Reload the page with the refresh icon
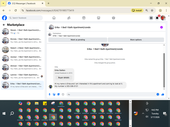The width and height of the screenshot is (170, 127). 16,10
